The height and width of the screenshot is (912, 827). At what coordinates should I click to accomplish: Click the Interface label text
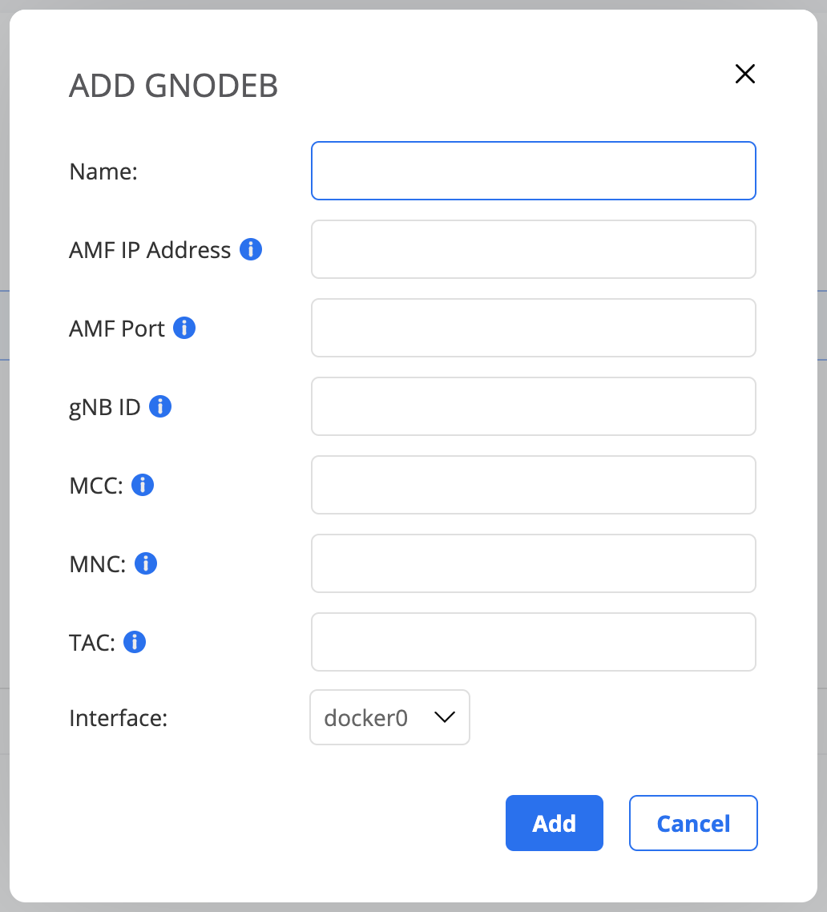pyautogui.click(x=118, y=718)
